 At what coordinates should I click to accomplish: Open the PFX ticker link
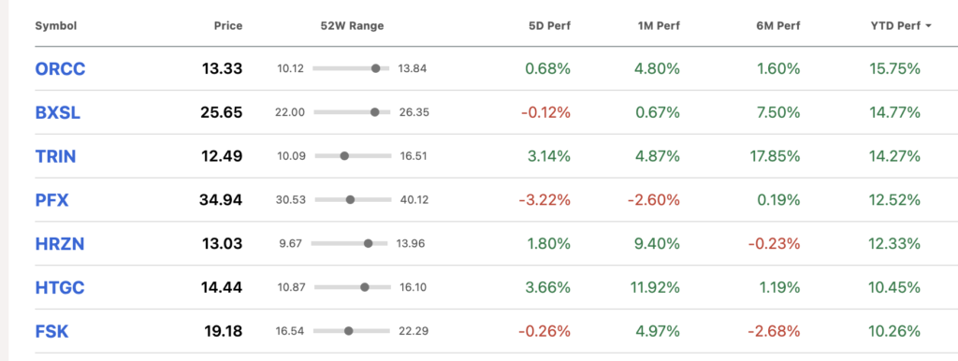tap(52, 200)
